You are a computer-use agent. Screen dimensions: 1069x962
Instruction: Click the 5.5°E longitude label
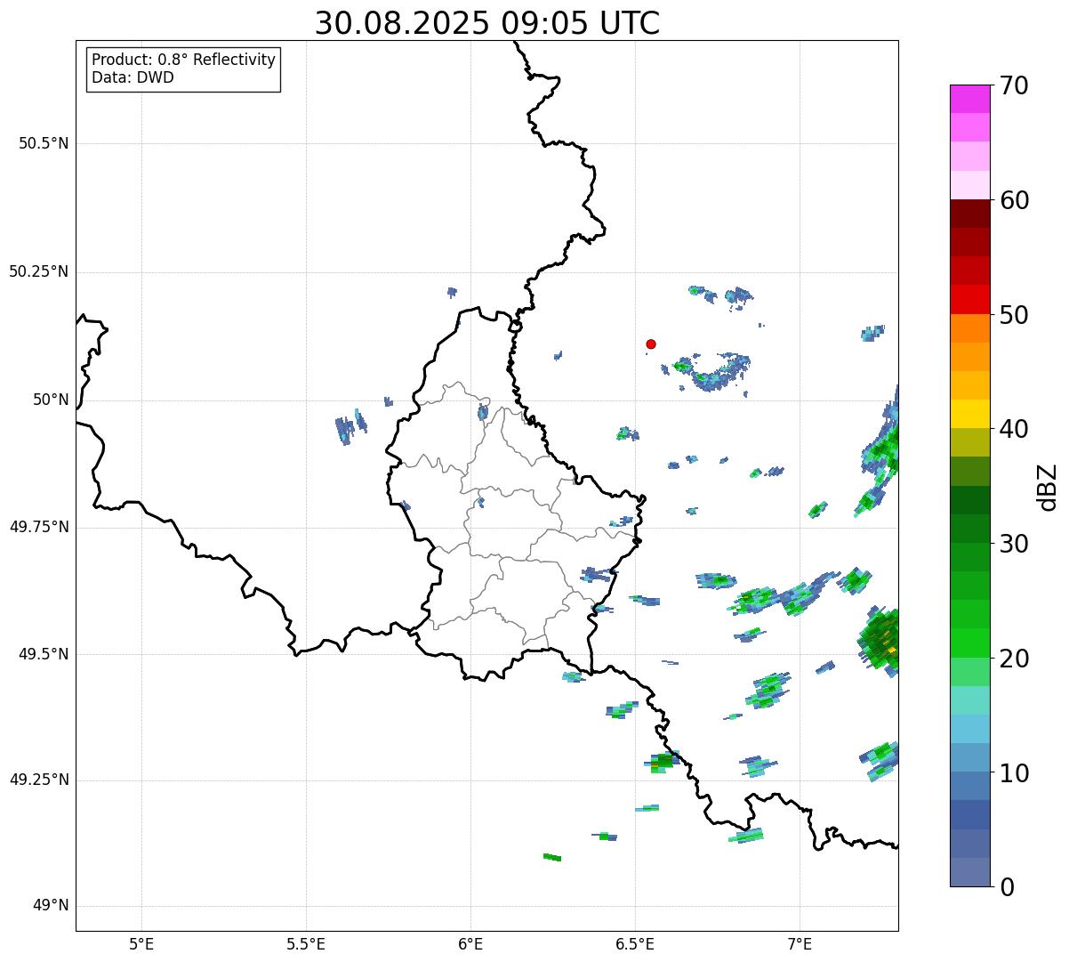[306, 943]
